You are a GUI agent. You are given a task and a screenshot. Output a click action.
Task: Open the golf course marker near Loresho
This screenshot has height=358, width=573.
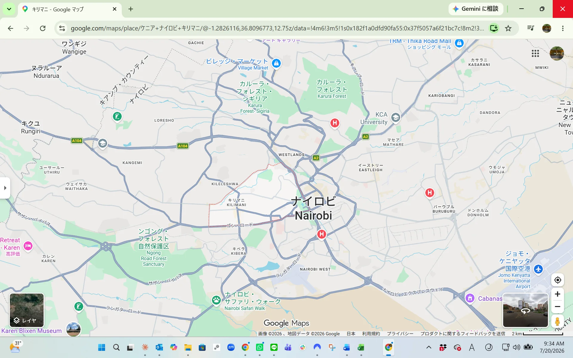coord(117,116)
